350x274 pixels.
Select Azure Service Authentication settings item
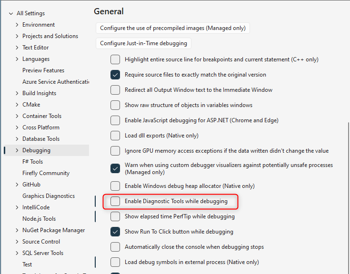pos(55,82)
